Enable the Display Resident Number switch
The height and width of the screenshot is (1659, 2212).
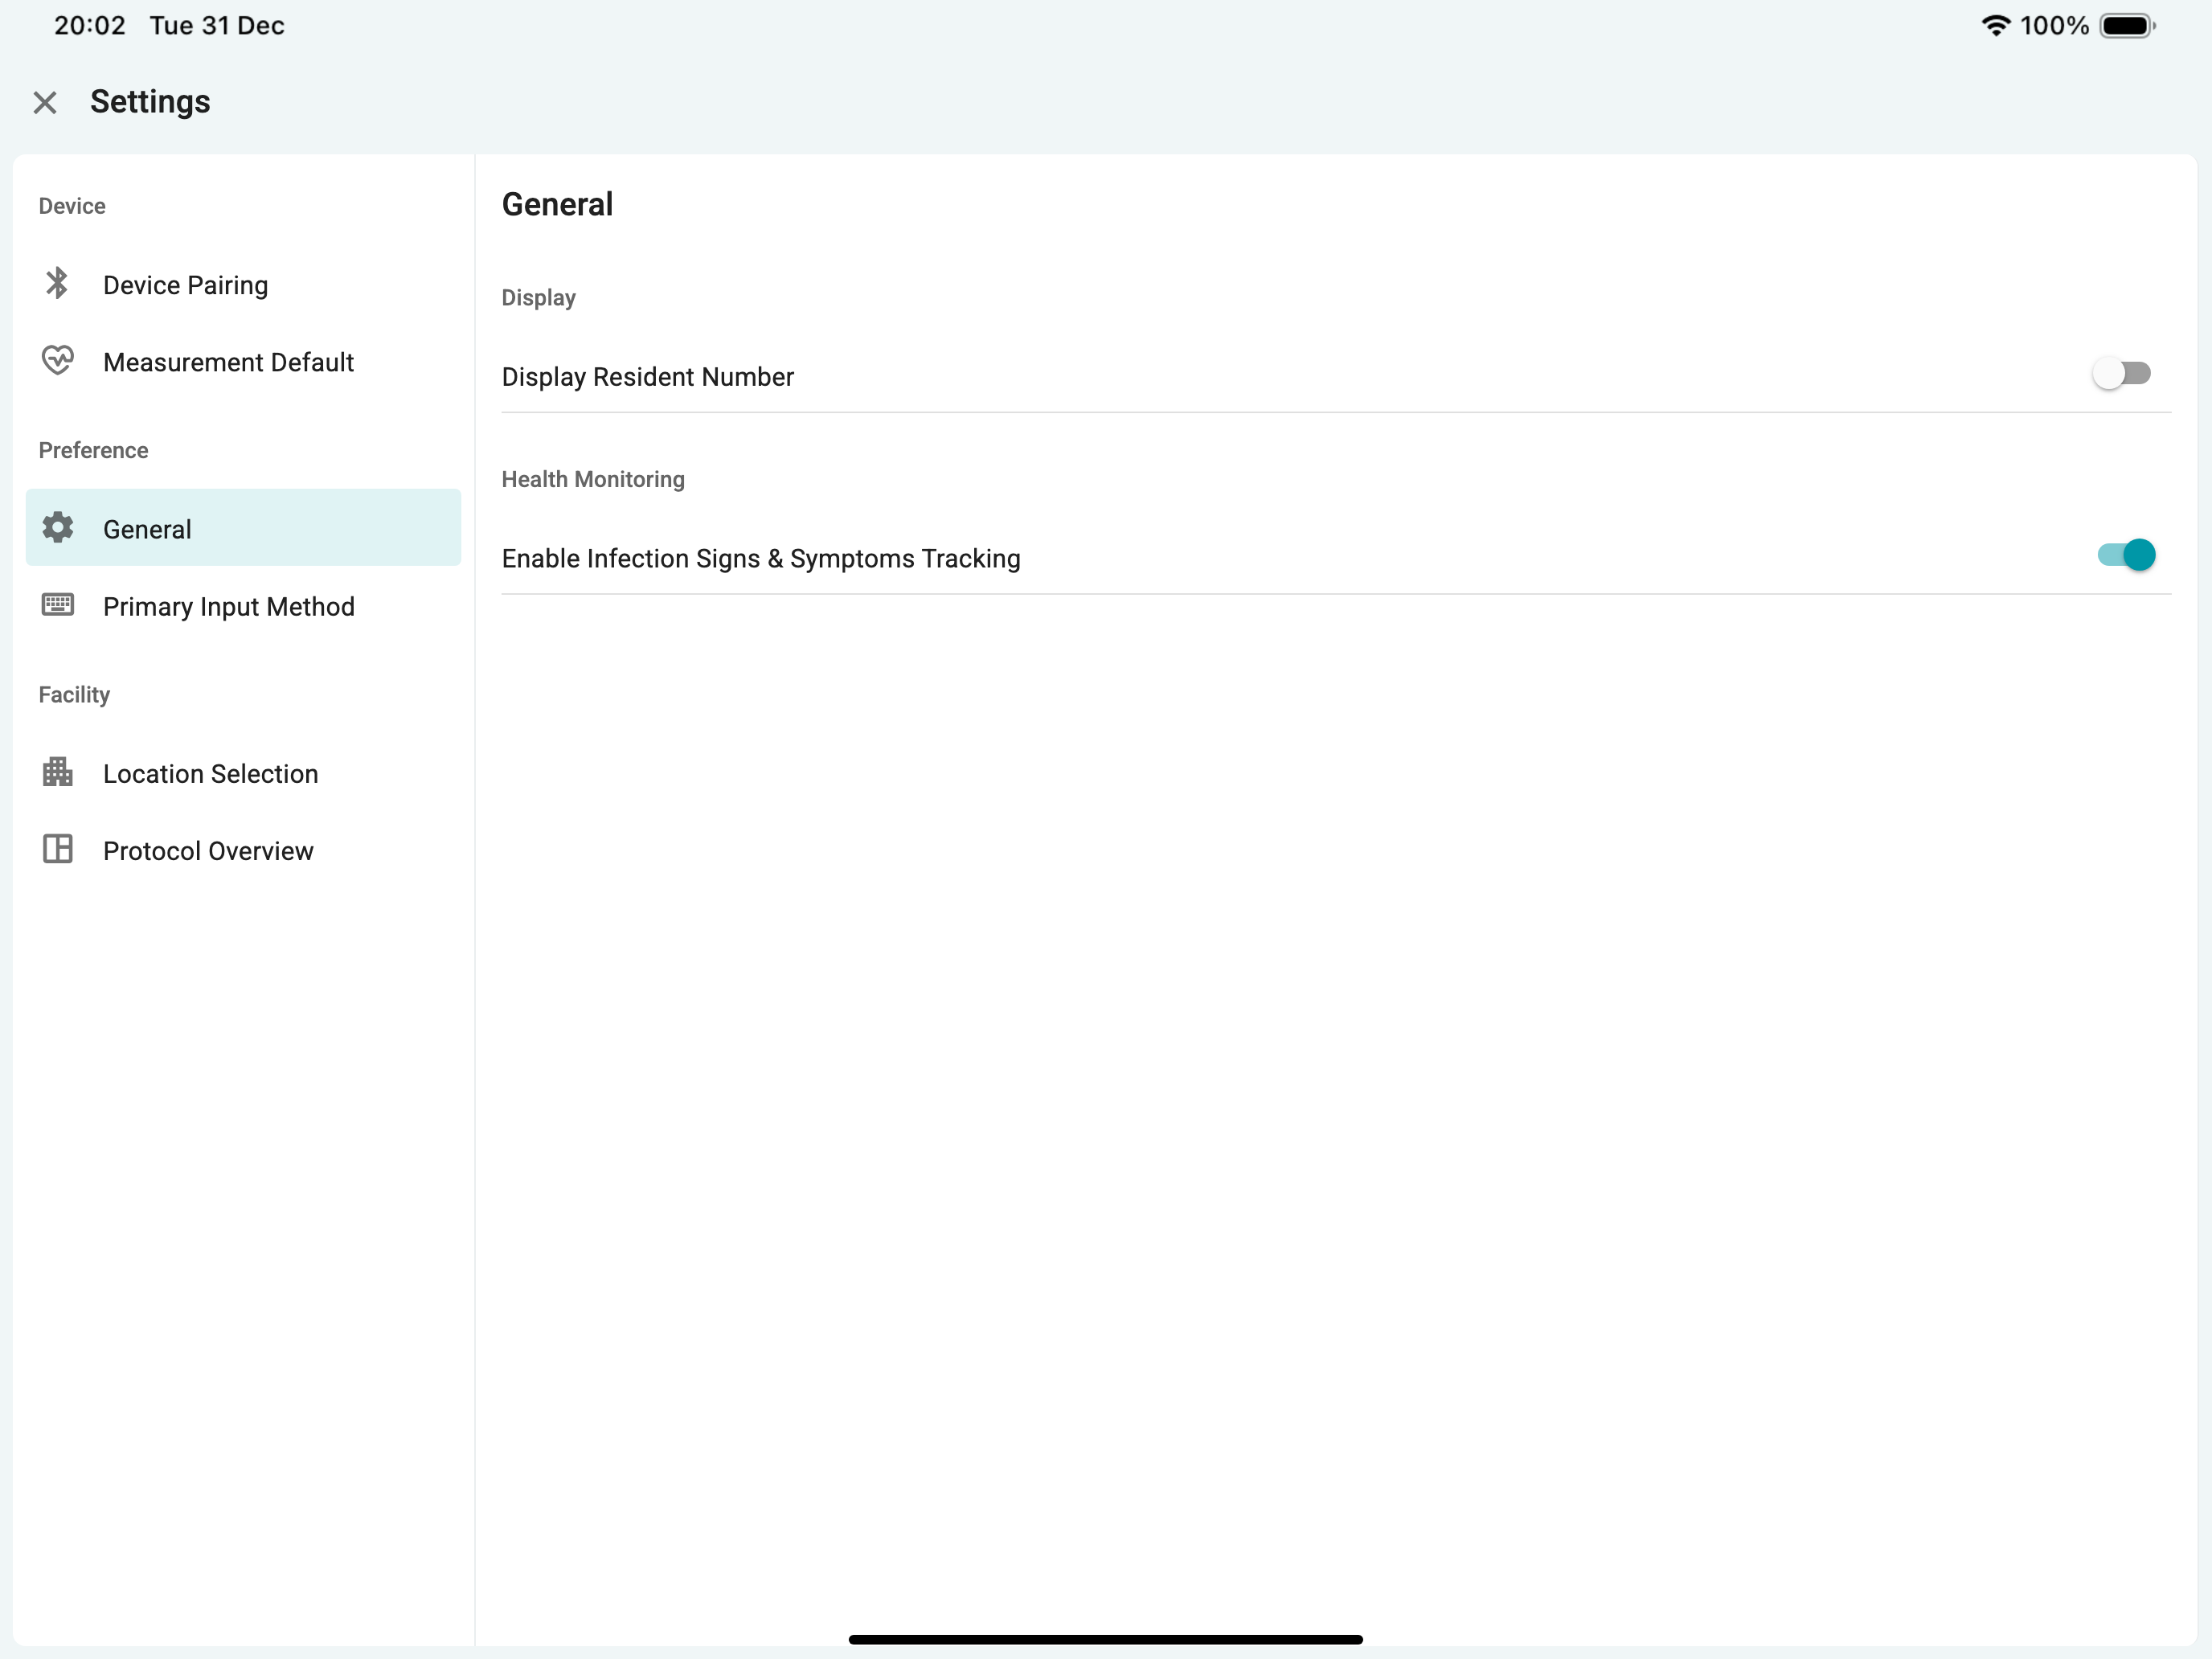(x=2122, y=374)
